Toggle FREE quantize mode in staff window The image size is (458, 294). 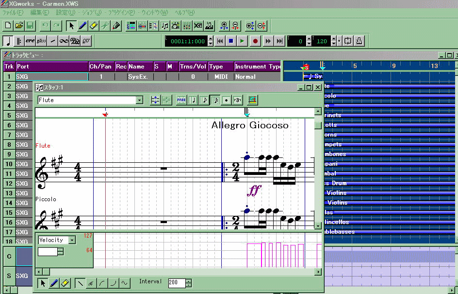(x=181, y=100)
